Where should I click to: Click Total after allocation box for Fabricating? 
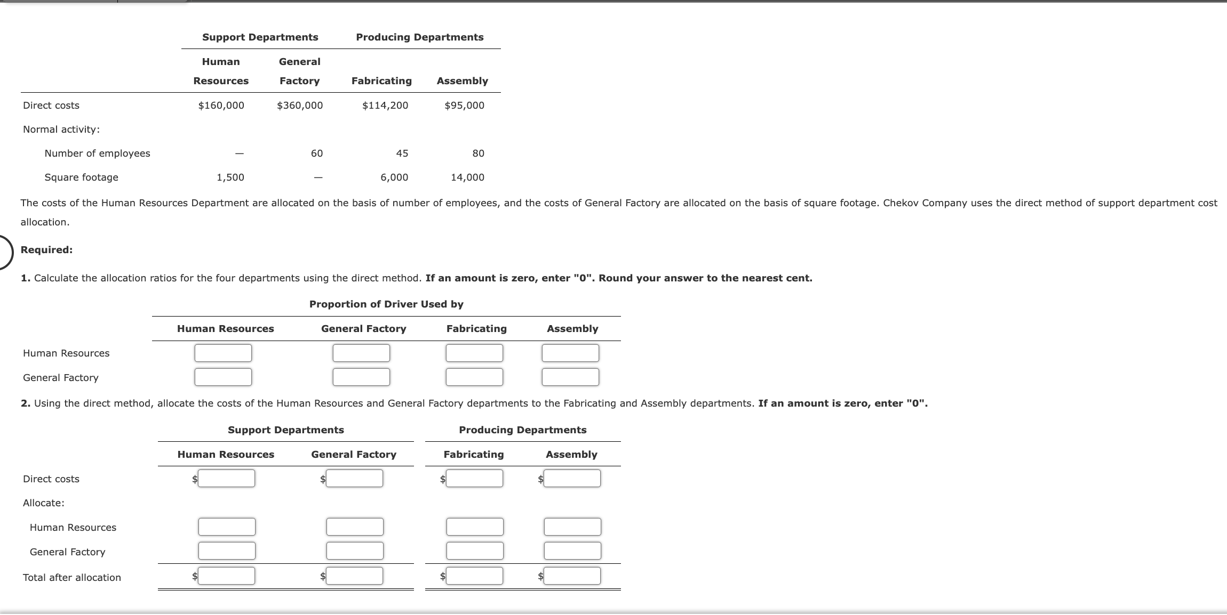click(x=474, y=576)
